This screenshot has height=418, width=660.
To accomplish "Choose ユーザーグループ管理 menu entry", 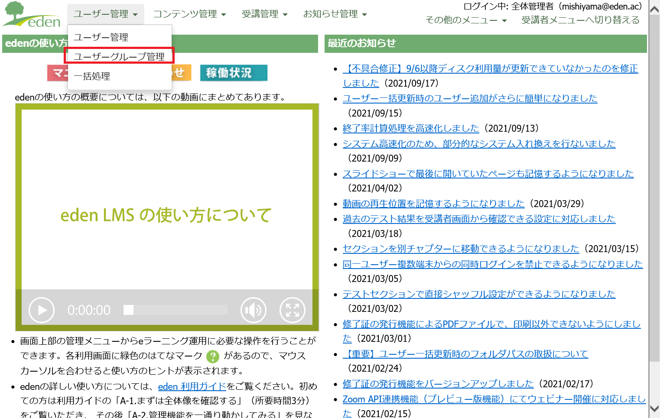I will click(120, 56).
